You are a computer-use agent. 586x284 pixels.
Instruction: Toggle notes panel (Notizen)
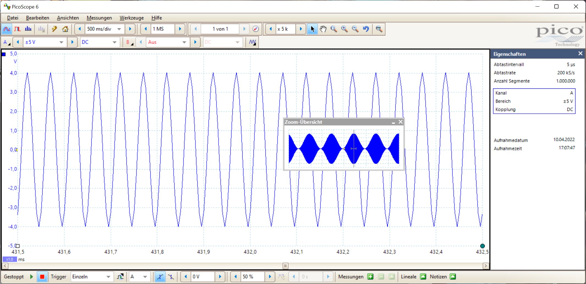[453, 277]
